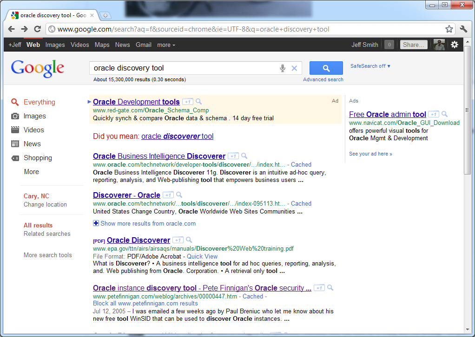
Task: Click the price tag icon for Shopping
Action: [15, 158]
